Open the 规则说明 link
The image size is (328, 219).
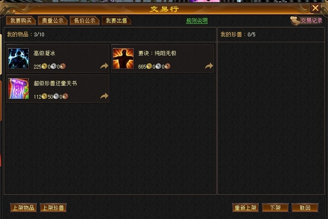point(197,21)
